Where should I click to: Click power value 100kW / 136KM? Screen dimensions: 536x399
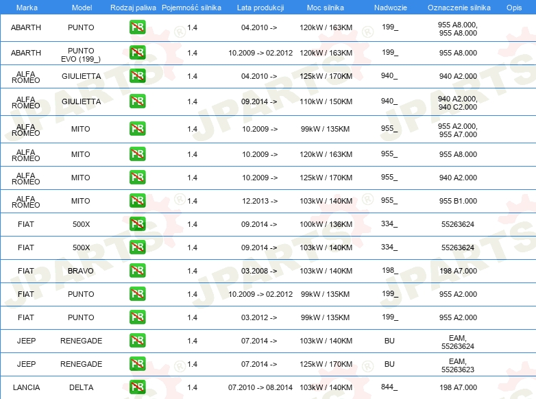(x=326, y=224)
